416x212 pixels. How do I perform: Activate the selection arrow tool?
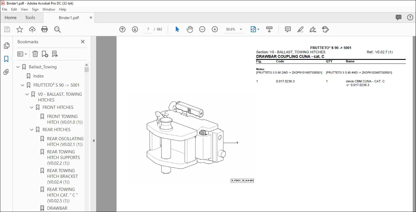coord(177,29)
